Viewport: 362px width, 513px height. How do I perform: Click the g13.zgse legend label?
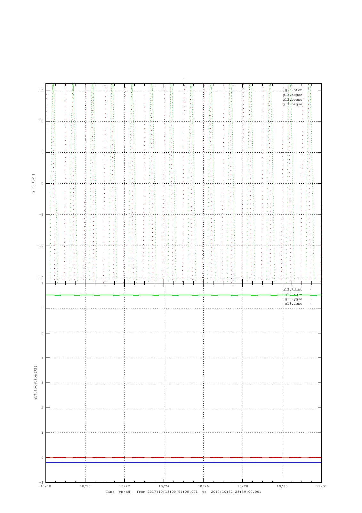tap(294, 304)
